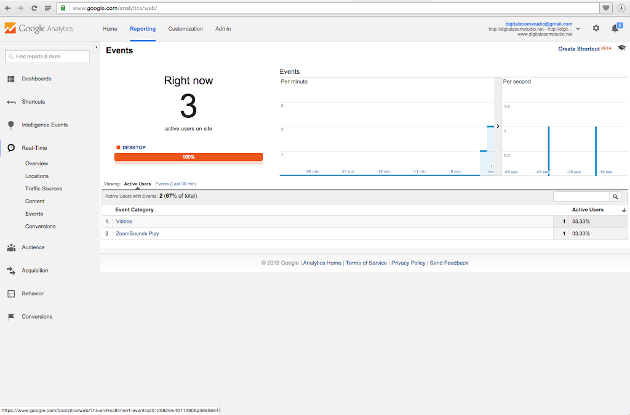Select the Active Users viewing tab
Viewport: 630px width, 415px height.
pyautogui.click(x=137, y=184)
